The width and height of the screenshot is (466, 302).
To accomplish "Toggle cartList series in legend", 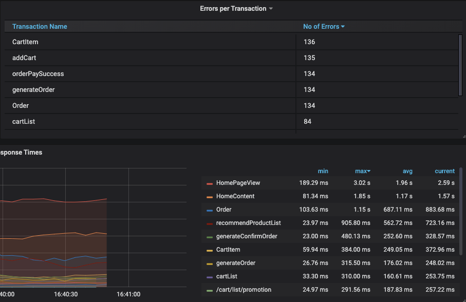I will pos(227,276).
